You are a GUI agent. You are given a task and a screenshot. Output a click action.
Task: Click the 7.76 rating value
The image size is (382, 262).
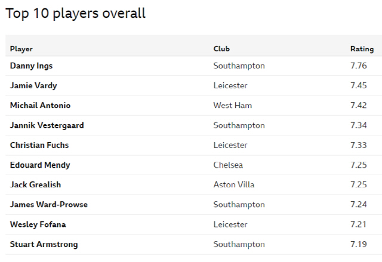coord(359,66)
